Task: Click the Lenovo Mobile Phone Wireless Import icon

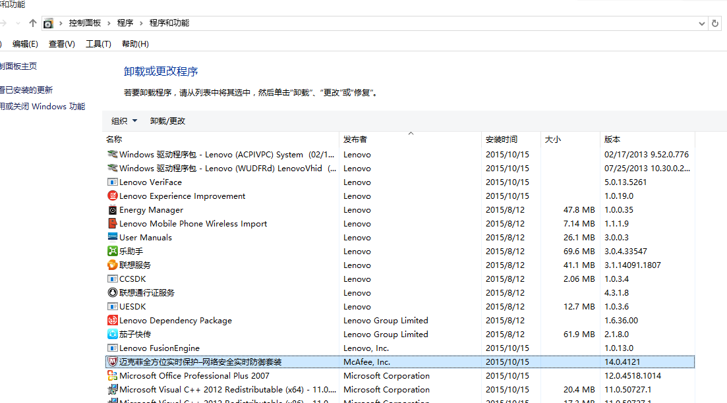Action: 112,224
